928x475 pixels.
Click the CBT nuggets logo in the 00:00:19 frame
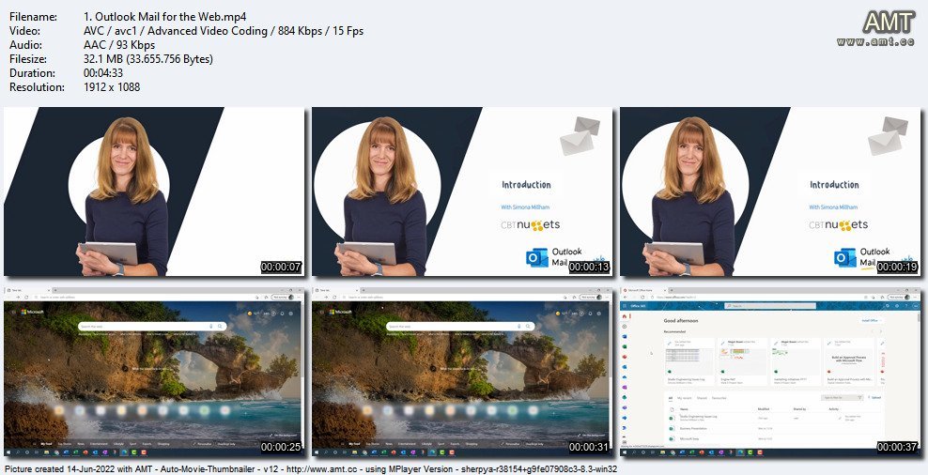(x=838, y=224)
